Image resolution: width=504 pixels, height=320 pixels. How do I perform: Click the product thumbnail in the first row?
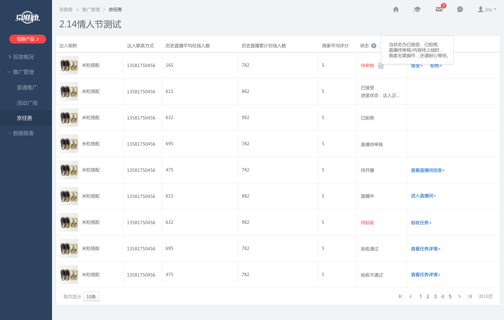point(69,65)
